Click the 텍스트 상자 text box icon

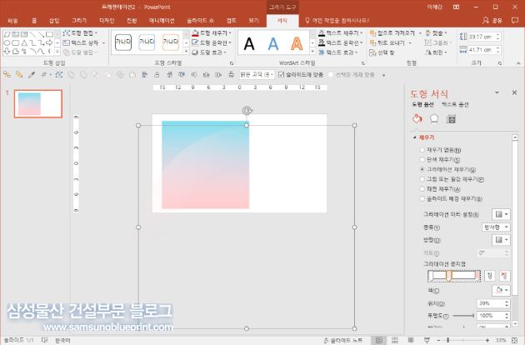(67, 42)
